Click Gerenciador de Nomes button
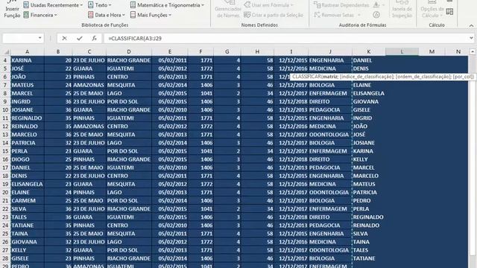The height and width of the screenshot is (268, 477). (x=228, y=10)
